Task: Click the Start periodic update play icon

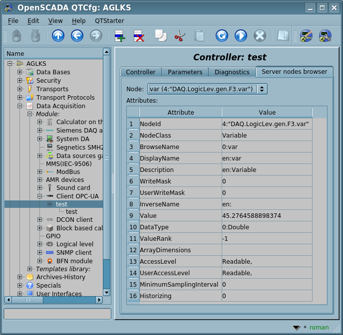Action: pos(241,36)
